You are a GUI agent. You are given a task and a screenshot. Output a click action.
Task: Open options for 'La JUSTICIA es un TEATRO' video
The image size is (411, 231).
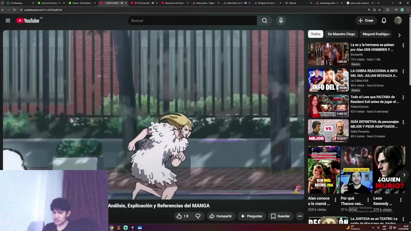403,219
